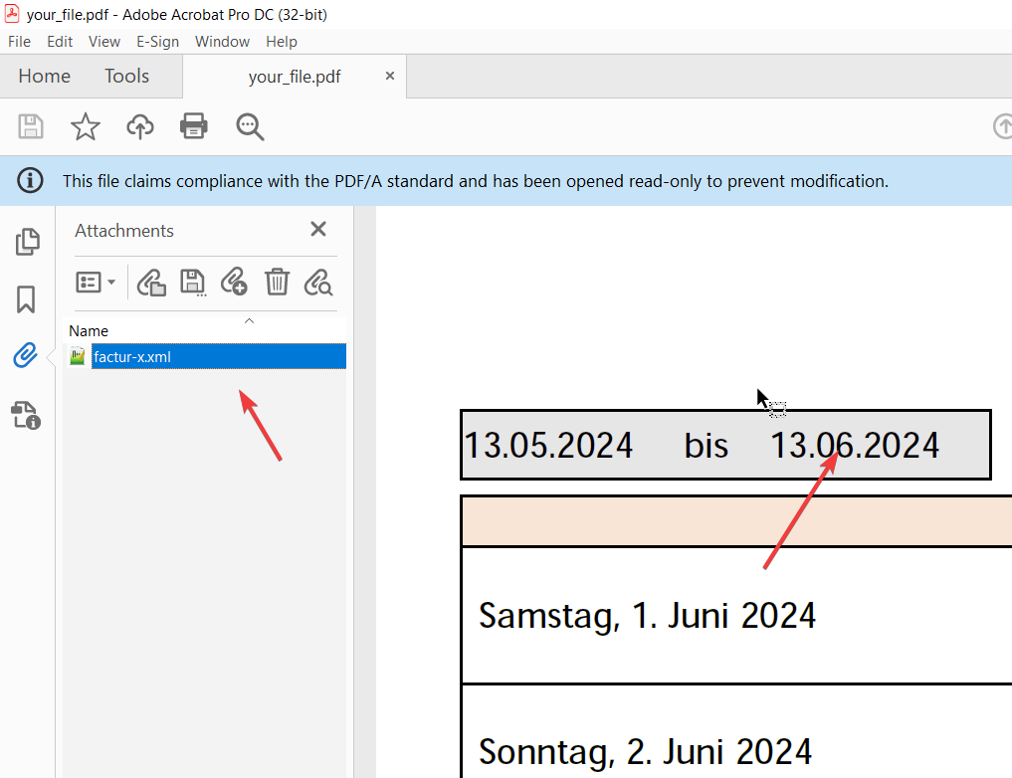Open attachment file in native application icon
The image size is (1012, 778).
point(151,283)
